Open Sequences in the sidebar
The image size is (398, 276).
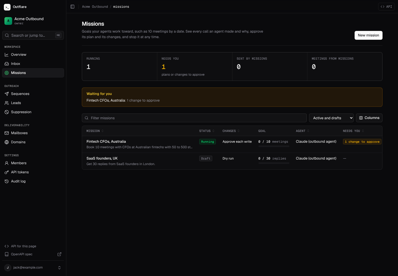[33, 94]
